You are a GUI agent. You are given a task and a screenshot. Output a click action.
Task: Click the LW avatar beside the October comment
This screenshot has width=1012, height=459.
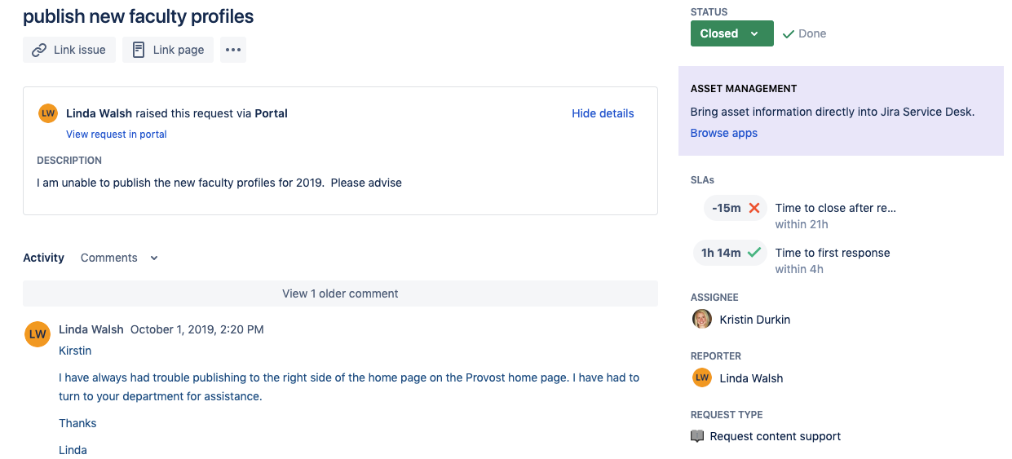(x=38, y=334)
